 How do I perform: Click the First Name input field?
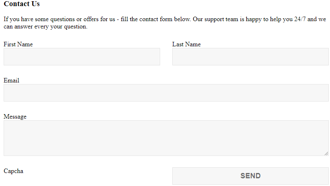click(82, 56)
